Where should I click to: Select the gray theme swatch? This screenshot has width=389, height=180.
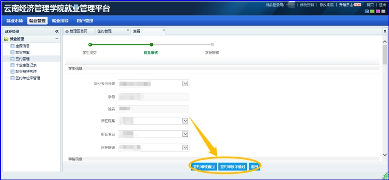pos(383,11)
